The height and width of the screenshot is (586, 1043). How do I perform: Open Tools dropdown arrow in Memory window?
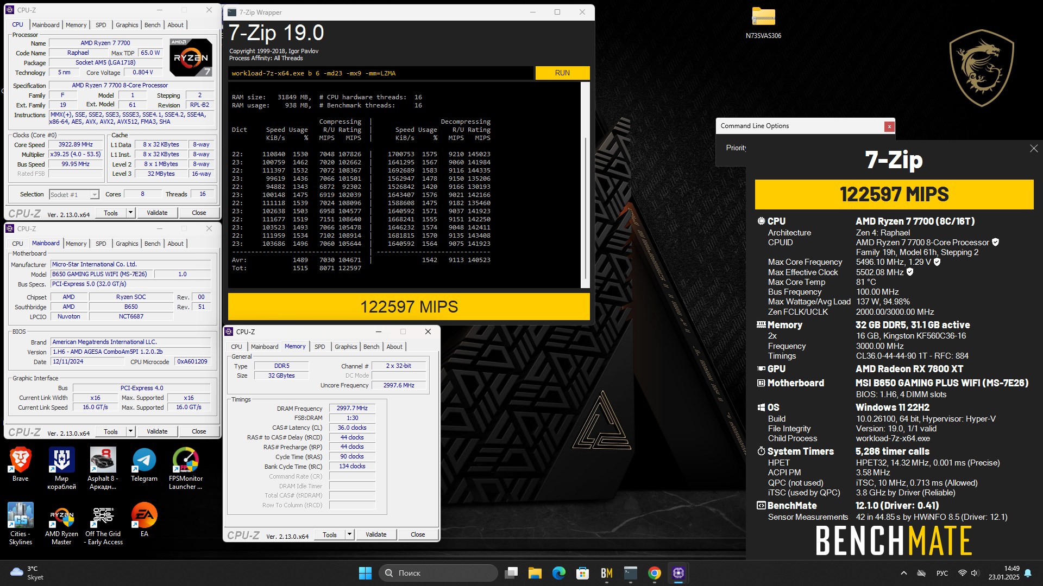(x=349, y=534)
